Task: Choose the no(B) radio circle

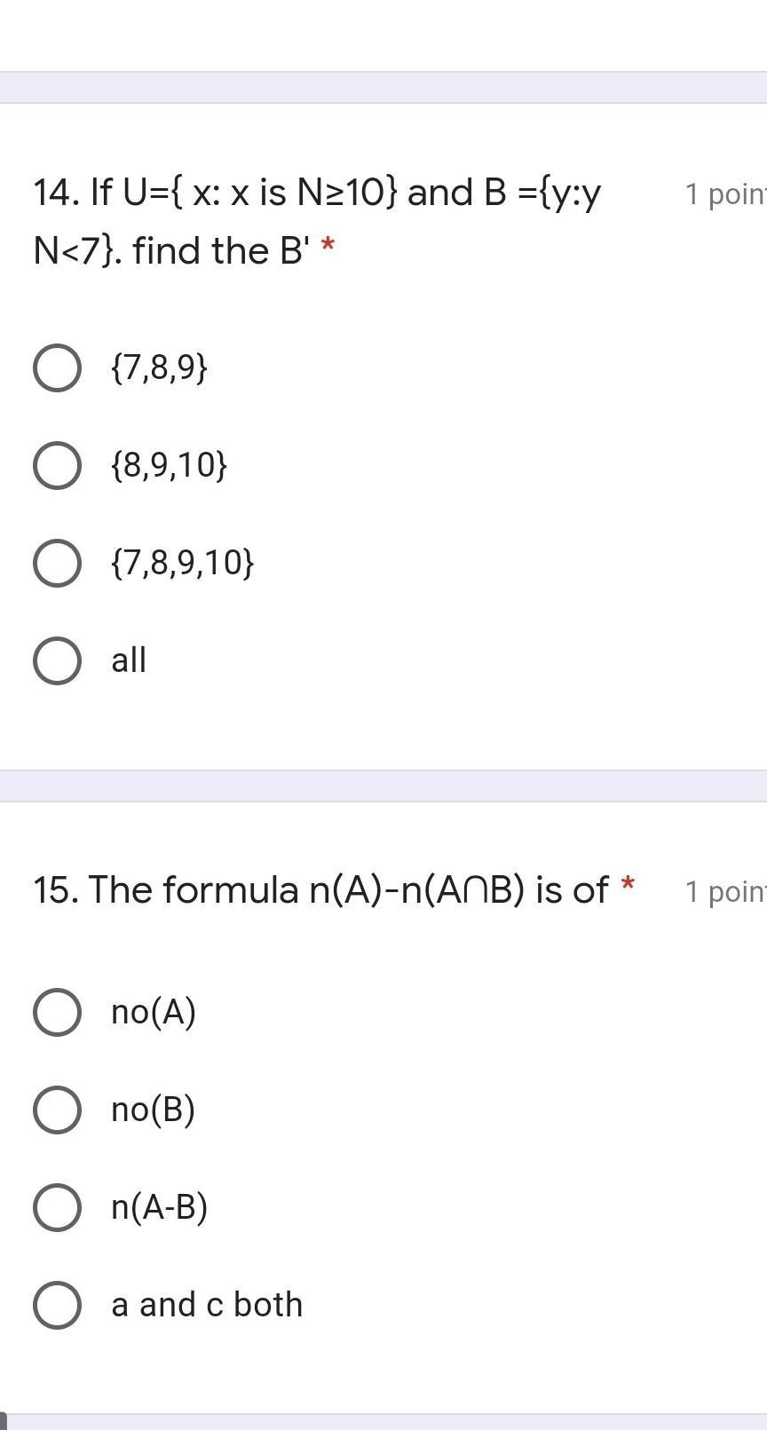Action: (x=58, y=1110)
